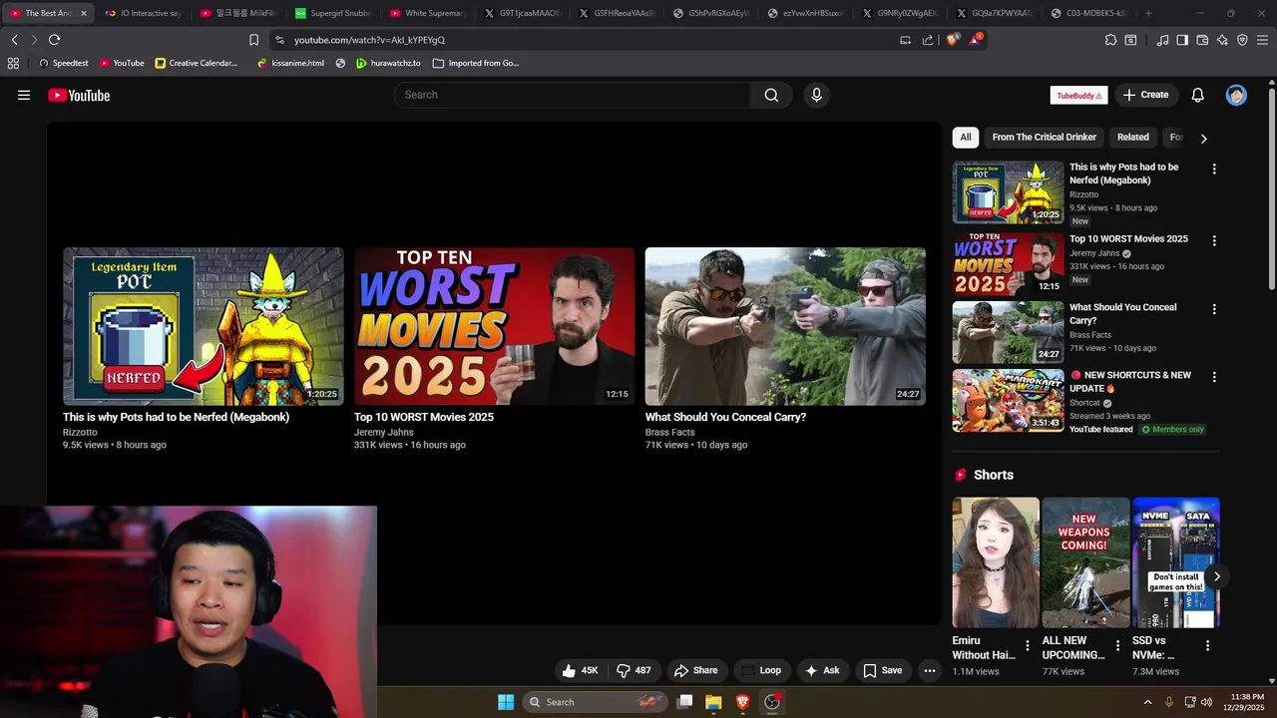Viewport: 1277px width, 718px height.
Task: Open the Speedtest bookmark
Action: [64, 63]
